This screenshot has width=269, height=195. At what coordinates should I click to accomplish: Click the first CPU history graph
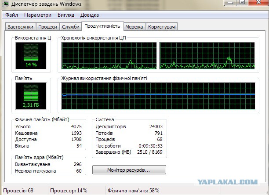coord(109,55)
